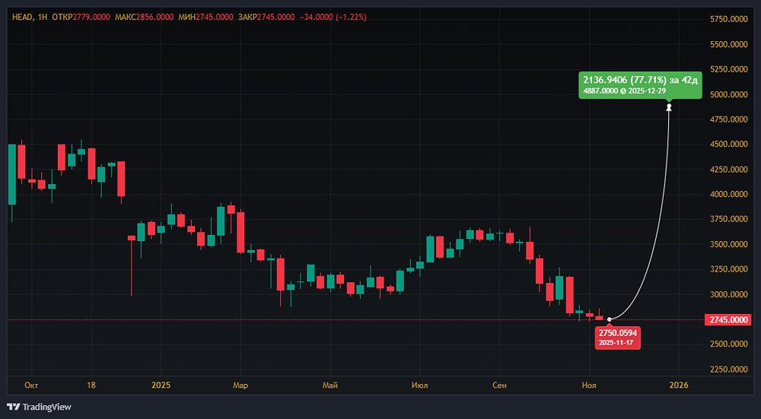Click 5500.0000 on the price scale
This screenshot has width=761, height=419.
pyautogui.click(x=728, y=45)
